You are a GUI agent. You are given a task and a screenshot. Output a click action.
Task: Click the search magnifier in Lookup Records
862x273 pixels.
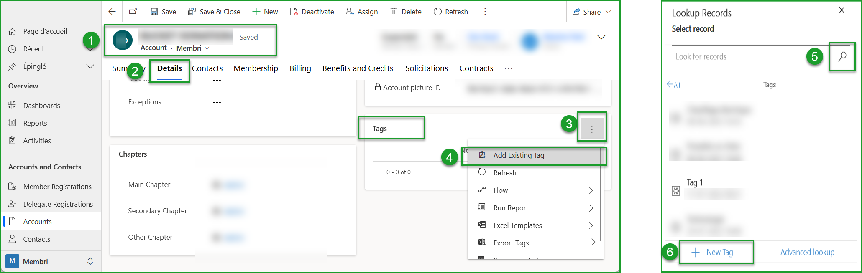point(842,56)
